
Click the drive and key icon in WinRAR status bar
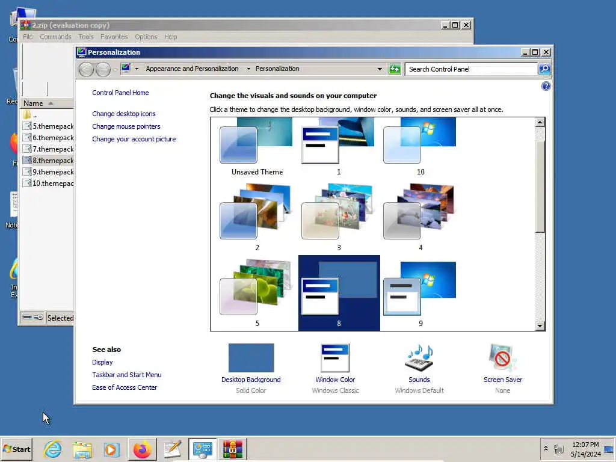click(32, 318)
